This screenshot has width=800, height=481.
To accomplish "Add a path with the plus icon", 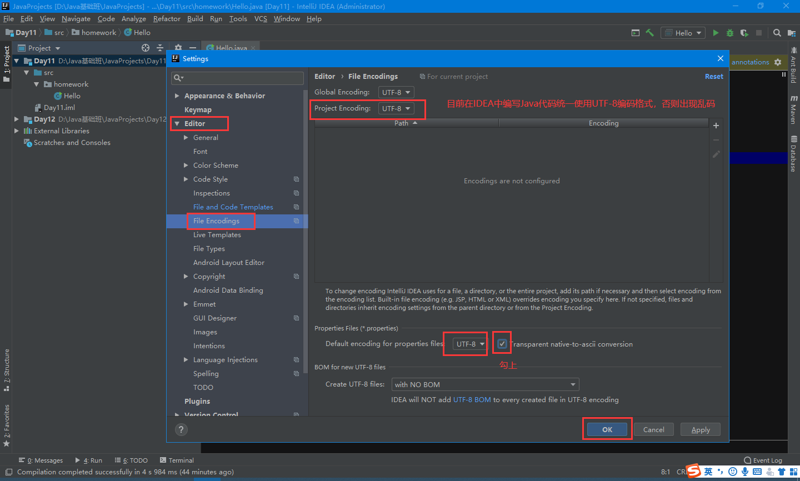I will tap(716, 126).
